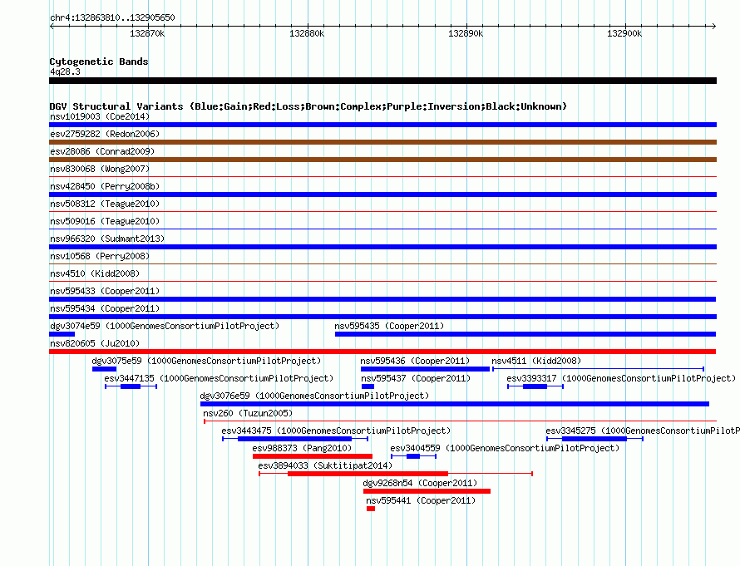Select the Cytogenetic Bands track title
The image size is (740, 566).
tap(99, 62)
